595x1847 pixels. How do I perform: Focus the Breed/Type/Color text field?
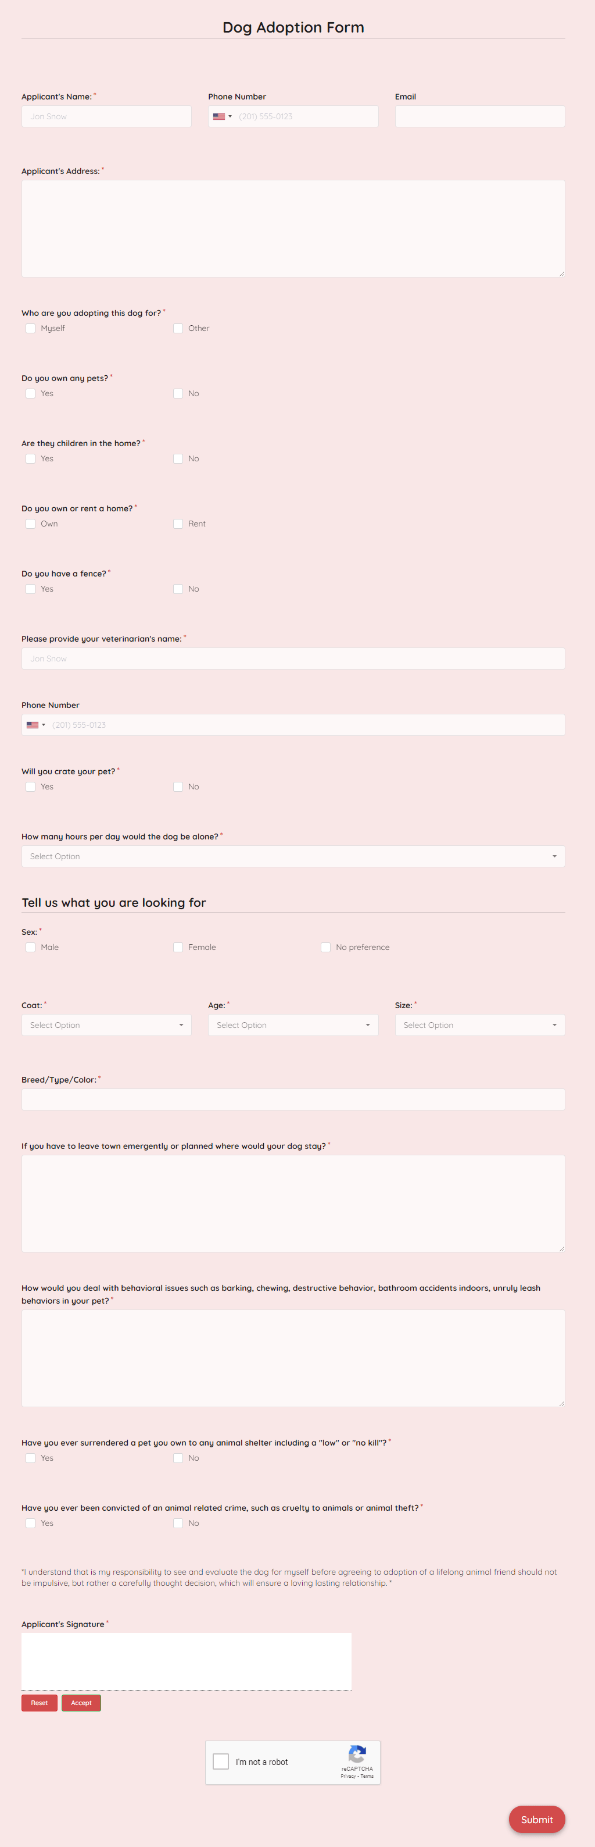[x=293, y=1099]
